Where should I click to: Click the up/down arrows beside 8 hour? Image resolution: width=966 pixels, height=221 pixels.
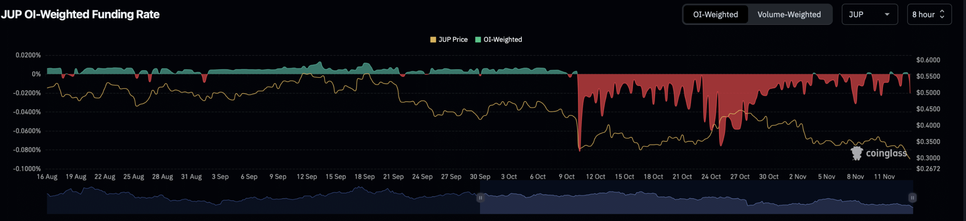point(942,14)
